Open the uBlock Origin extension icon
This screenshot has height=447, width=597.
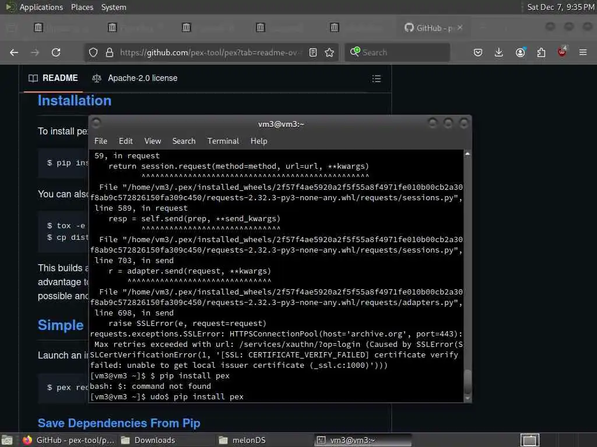563,52
